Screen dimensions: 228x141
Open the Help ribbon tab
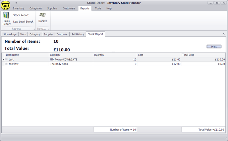click(x=109, y=8)
